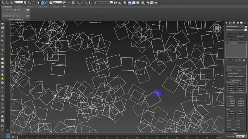Click the Pin Stack icon
This screenshot has height=139, width=248.
coord(227,60)
